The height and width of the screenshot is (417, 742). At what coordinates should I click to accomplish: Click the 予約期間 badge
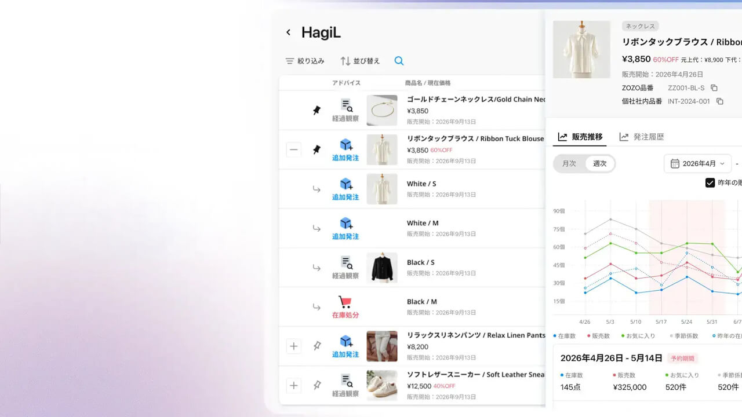(682, 359)
